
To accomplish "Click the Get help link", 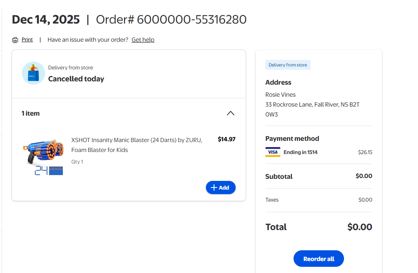I will [x=143, y=40].
